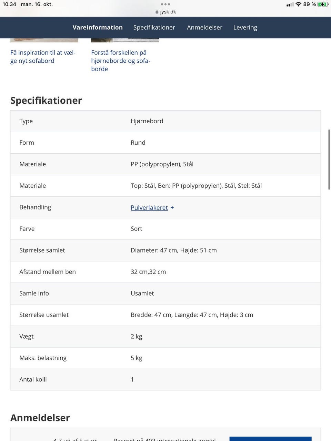
Task: Go to the Anmeldelser tab
Action: (x=204, y=27)
